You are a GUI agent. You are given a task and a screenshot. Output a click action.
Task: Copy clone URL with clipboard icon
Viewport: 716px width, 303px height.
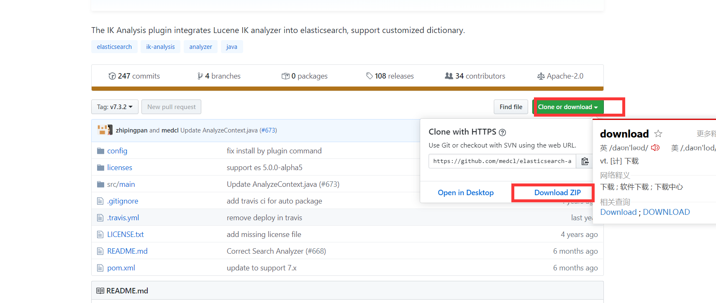[585, 161]
